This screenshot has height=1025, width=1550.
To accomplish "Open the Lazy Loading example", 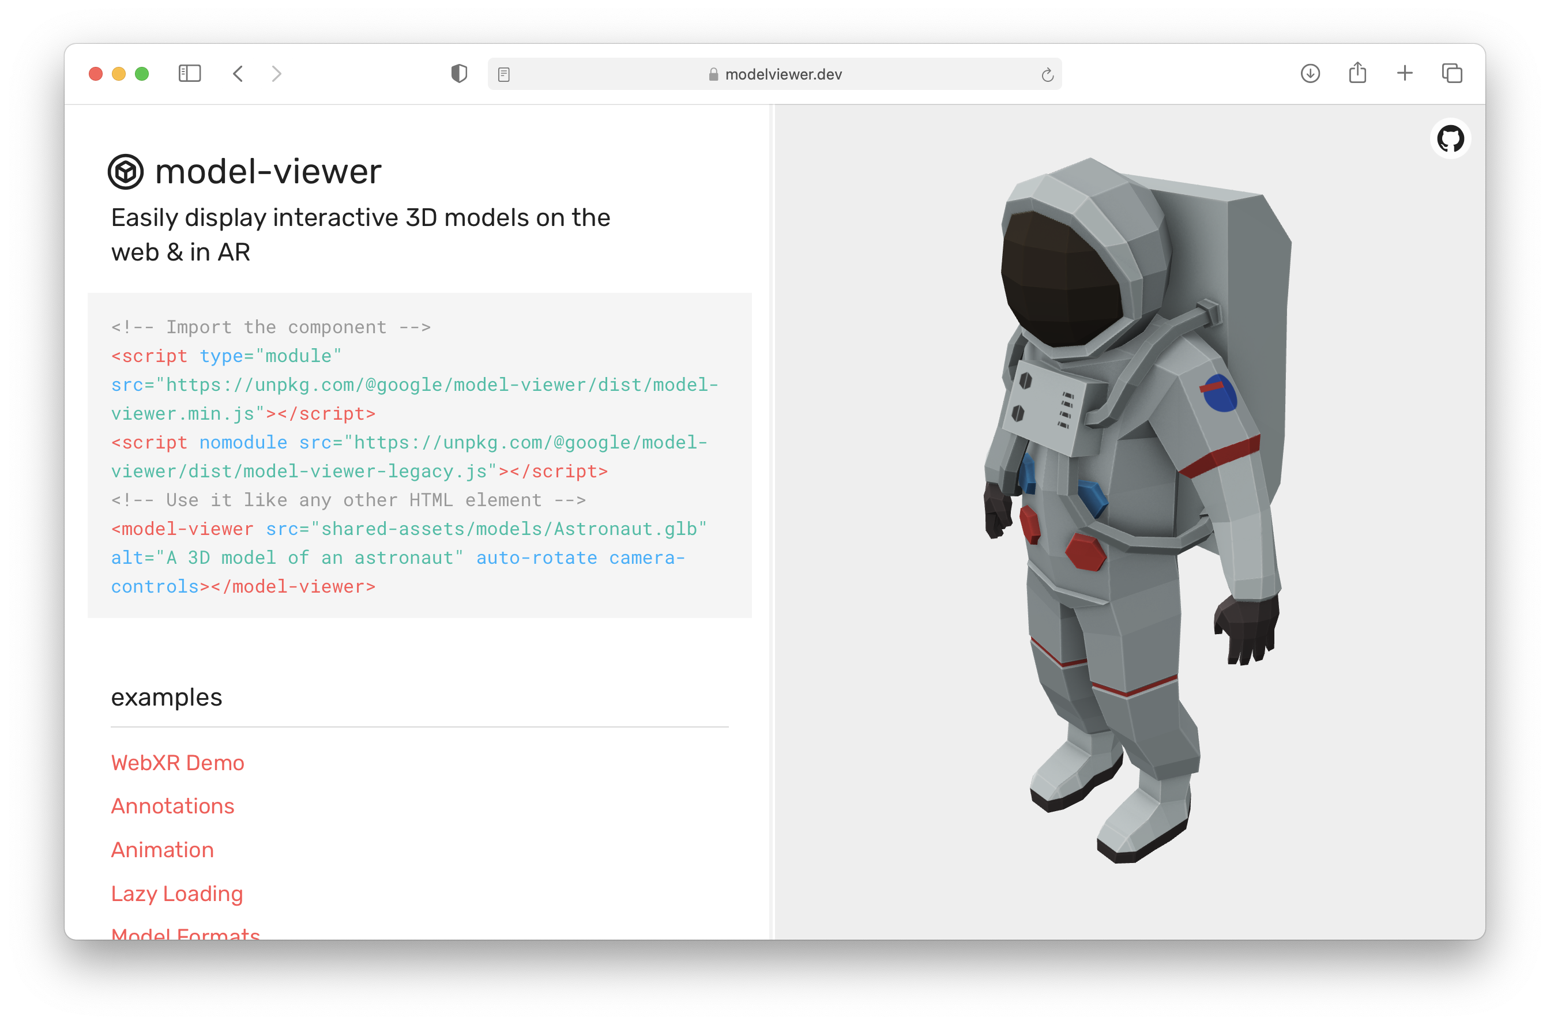I will pyautogui.click(x=176, y=893).
